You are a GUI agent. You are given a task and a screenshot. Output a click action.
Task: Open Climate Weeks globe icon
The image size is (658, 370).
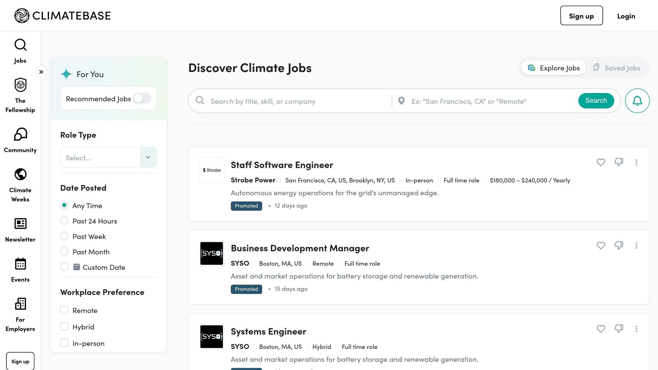pyautogui.click(x=21, y=174)
